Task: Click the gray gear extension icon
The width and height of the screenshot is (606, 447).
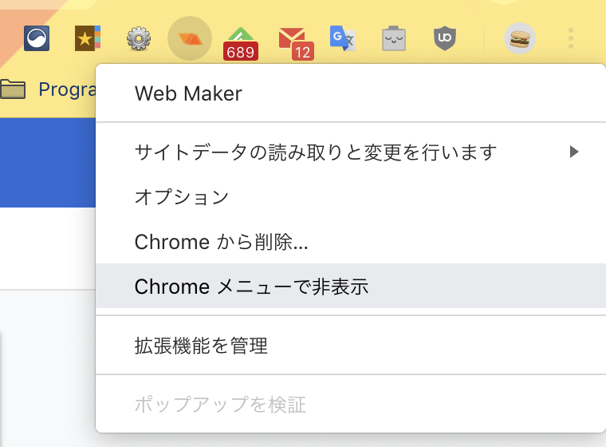Action: [x=139, y=38]
